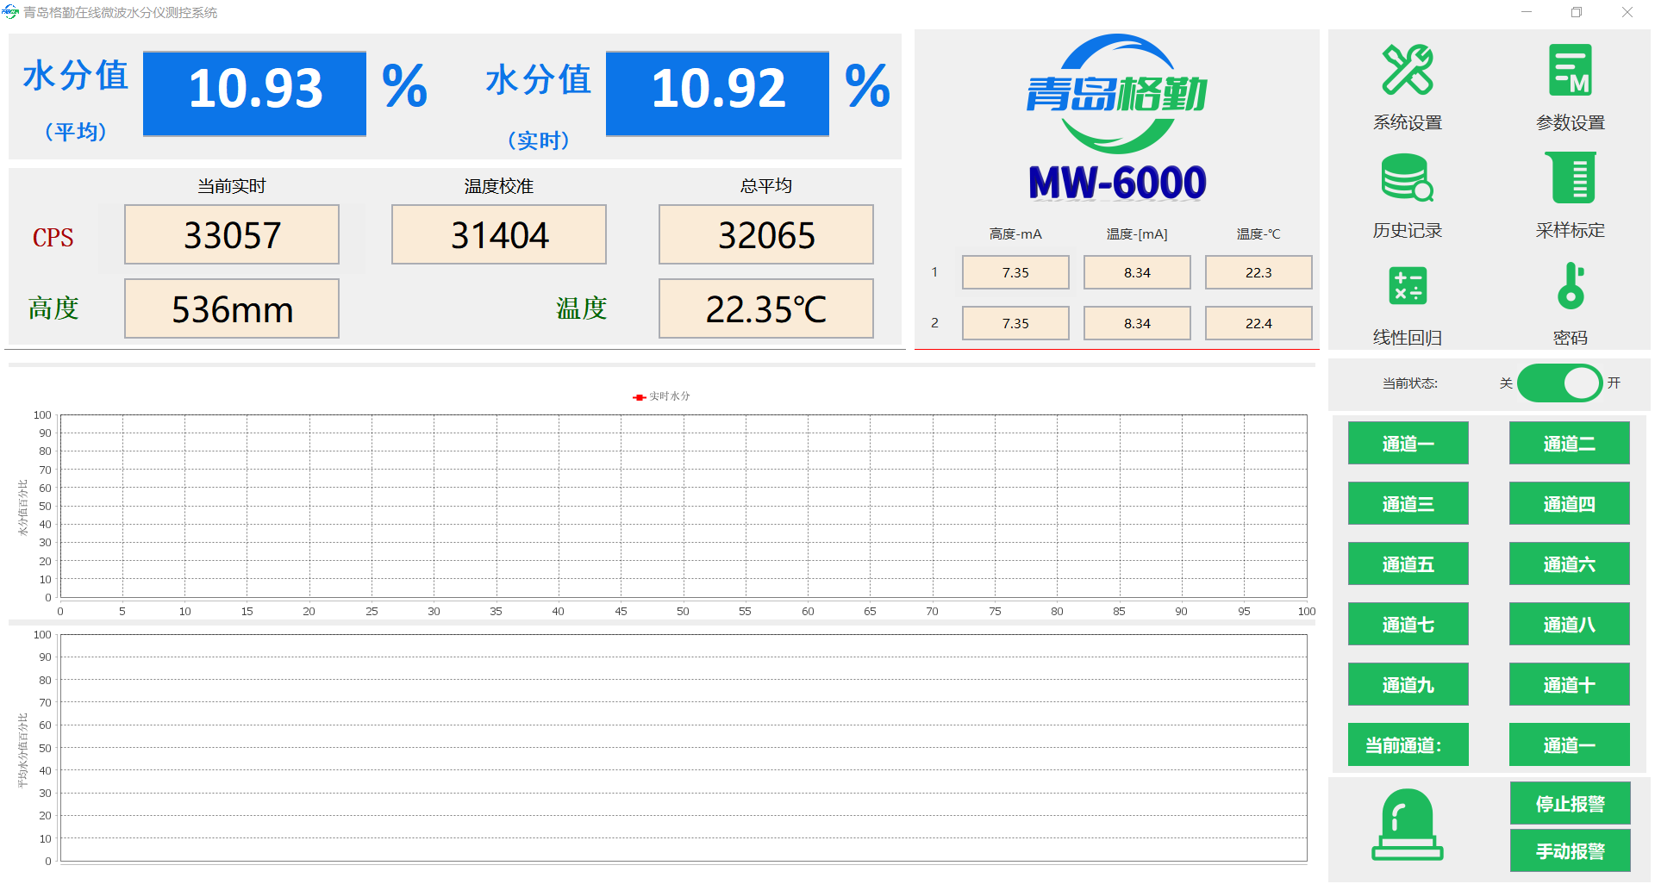This screenshot has width=1655, height=884.
Task: Open System Settings wrench icon
Action: click(1407, 71)
